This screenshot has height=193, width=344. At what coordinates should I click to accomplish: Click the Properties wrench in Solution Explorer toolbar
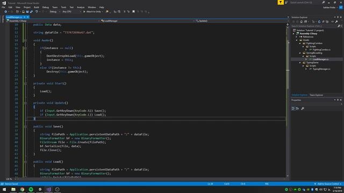(336, 21)
